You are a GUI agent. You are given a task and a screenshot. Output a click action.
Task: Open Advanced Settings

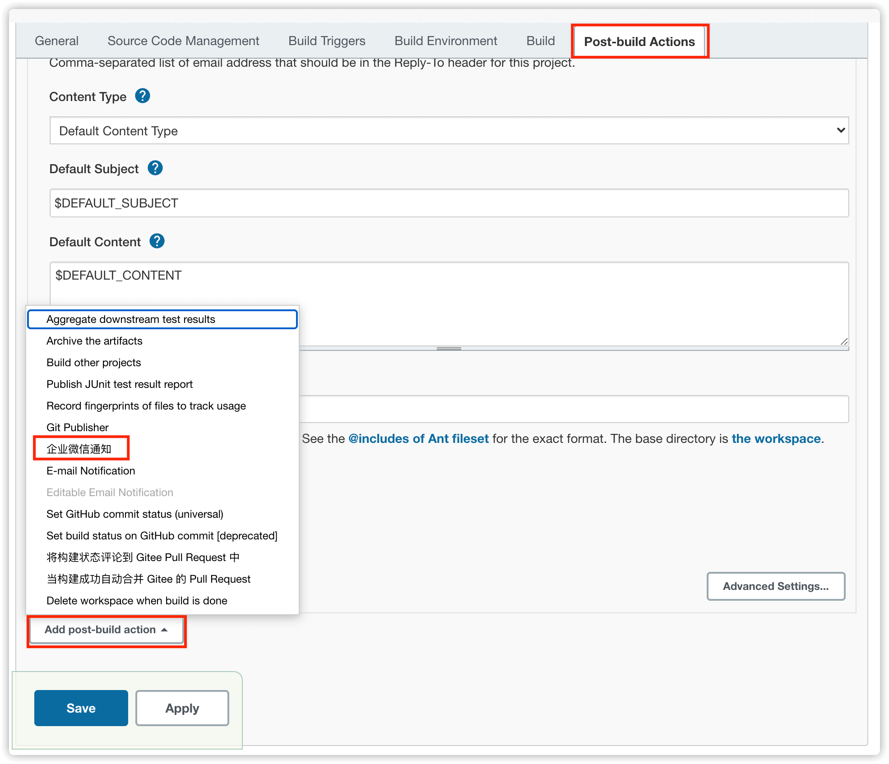pyautogui.click(x=776, y=586)
